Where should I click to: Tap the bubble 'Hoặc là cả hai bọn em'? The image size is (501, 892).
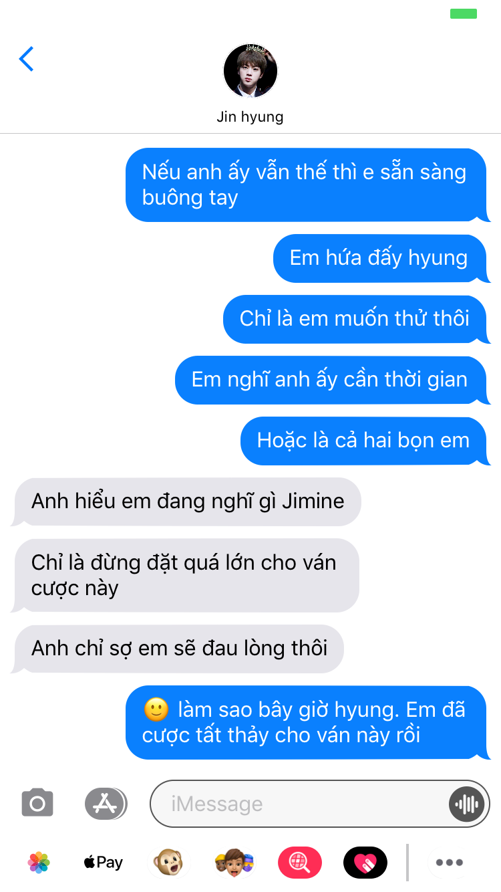pos(363,441)
